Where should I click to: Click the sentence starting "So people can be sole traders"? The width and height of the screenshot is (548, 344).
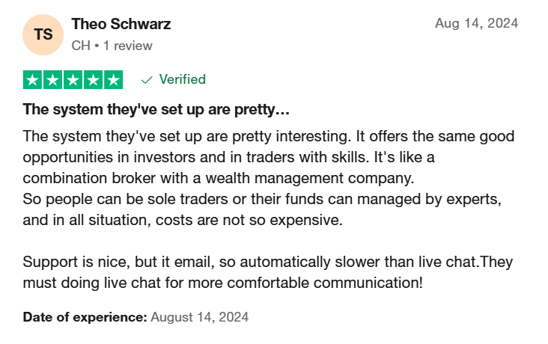coord(262,209)
